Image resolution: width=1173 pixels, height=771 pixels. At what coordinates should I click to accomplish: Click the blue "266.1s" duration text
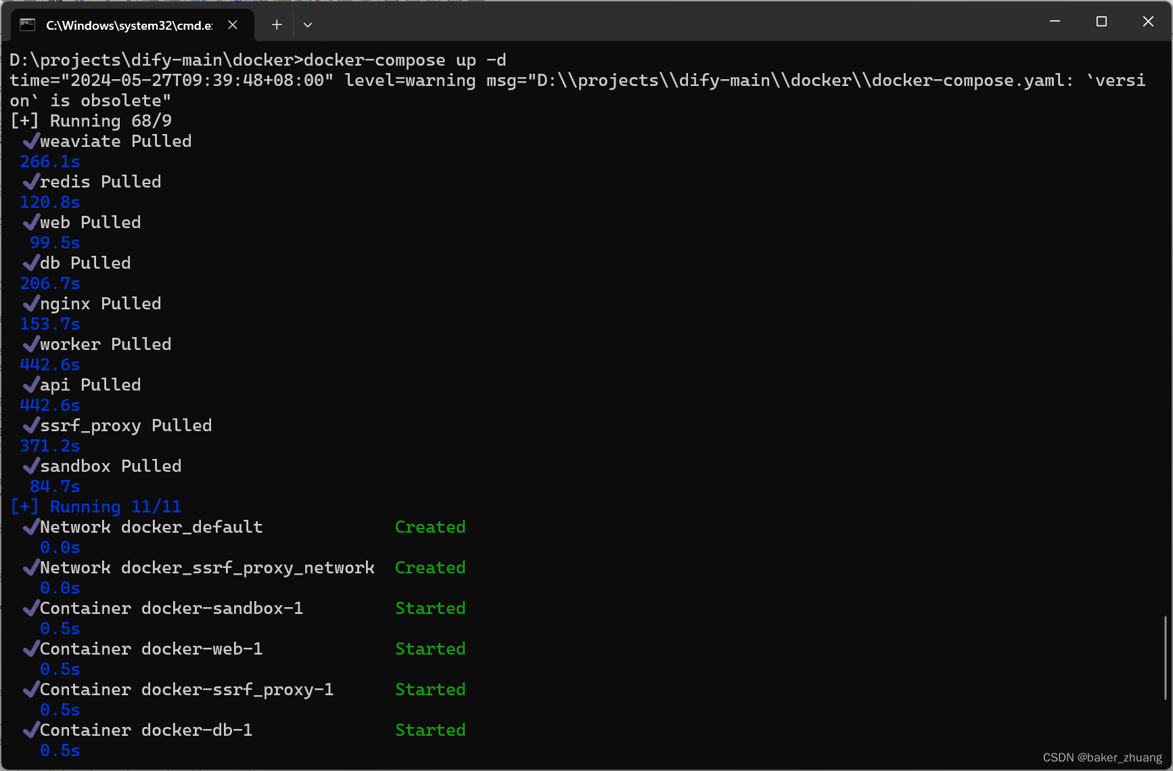pos(49,161)
